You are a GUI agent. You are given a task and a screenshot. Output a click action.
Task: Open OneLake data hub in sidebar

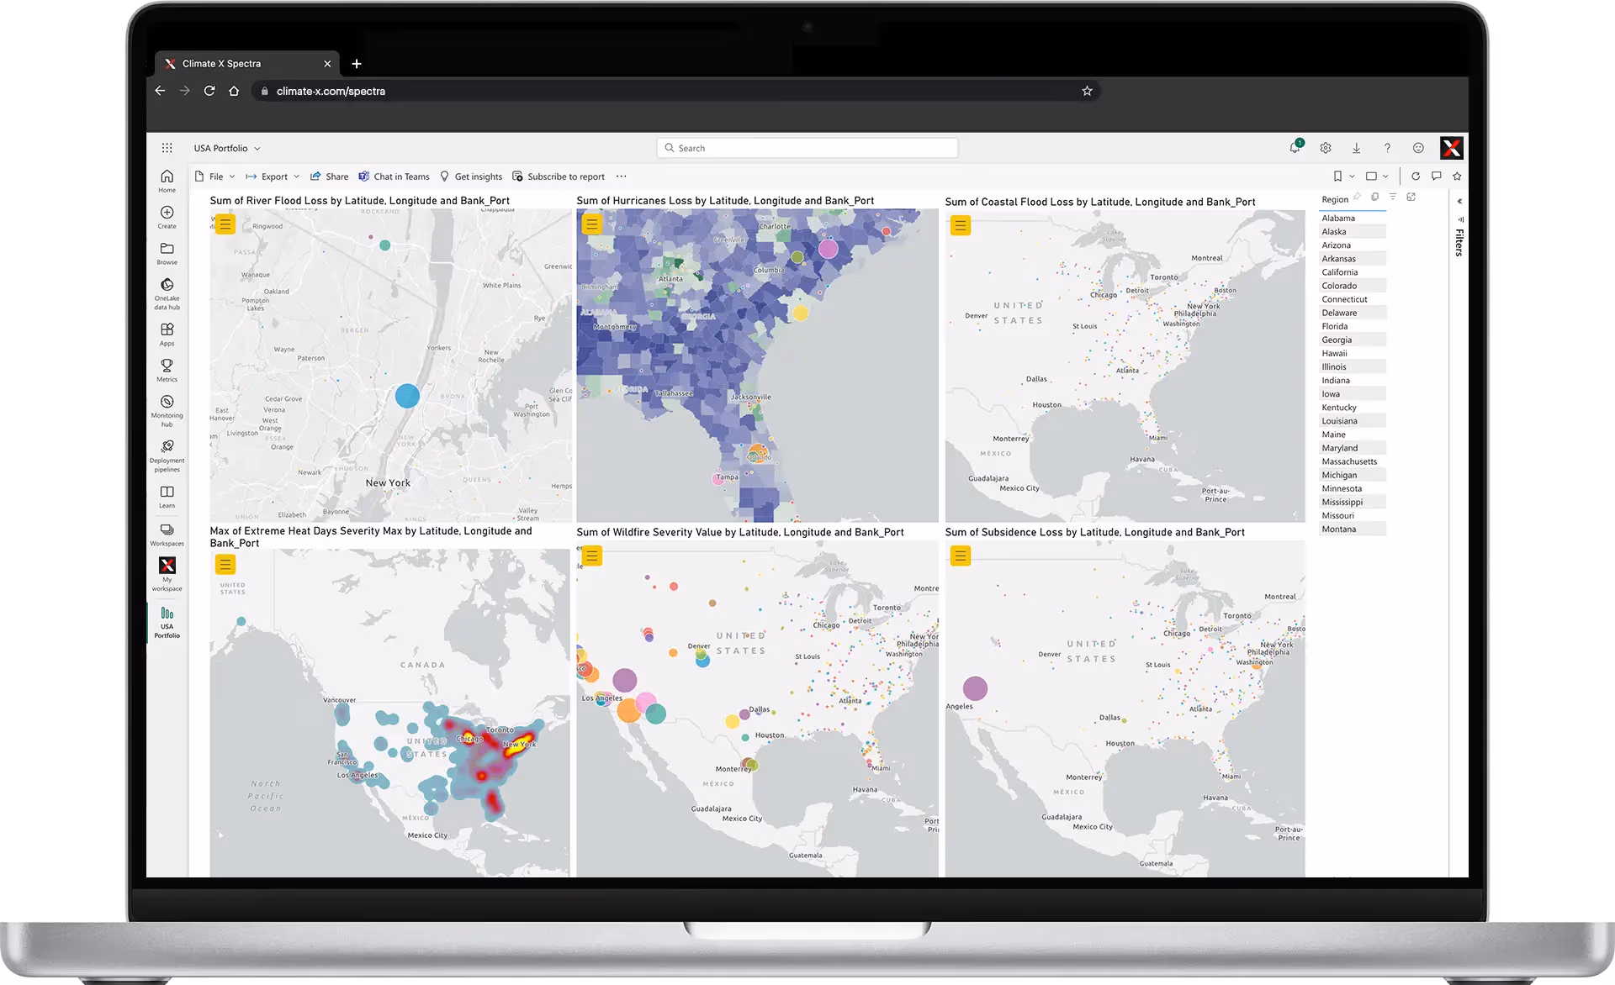click(167, 294)
